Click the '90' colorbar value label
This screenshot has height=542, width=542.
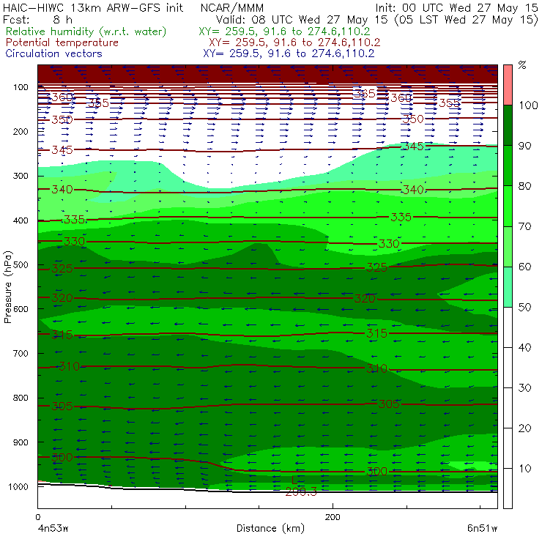[524, 146]
